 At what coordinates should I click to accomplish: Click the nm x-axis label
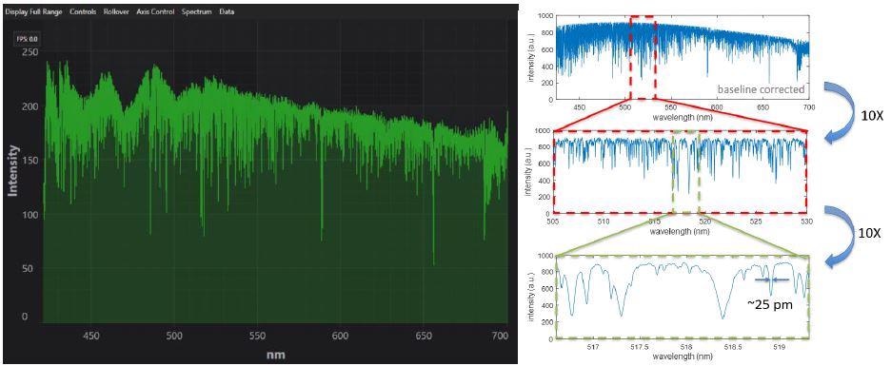click(277, 356)
